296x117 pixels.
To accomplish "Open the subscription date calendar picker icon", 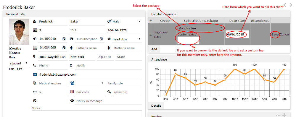I will (x=64, y=39).
